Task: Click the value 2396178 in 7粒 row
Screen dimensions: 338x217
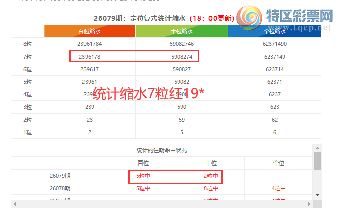Action: (x=90, y=57)
